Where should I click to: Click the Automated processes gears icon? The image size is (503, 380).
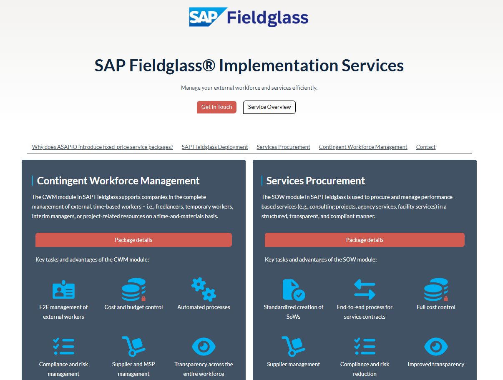pyautogui.click(x=204, y=289)
